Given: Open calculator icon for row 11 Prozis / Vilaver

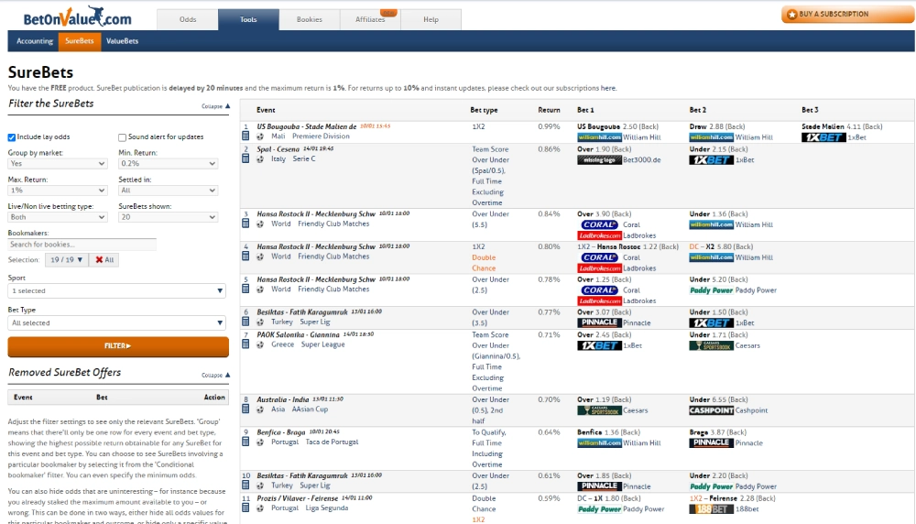Looking at the screenshot, I should 245,508.
